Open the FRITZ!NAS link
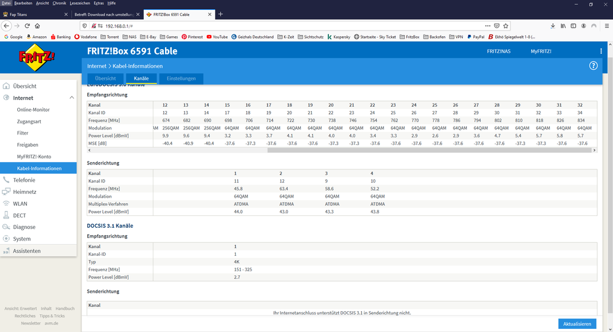The width and height of the screenshot is (613, 332). coord(498,51)
